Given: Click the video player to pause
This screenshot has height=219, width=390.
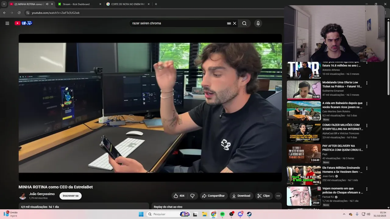Looking at the screenshot, I should click(x=150, y=108).
